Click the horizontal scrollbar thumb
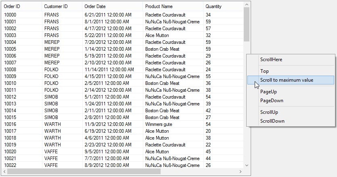337x177 pixels. pos(84,171)
